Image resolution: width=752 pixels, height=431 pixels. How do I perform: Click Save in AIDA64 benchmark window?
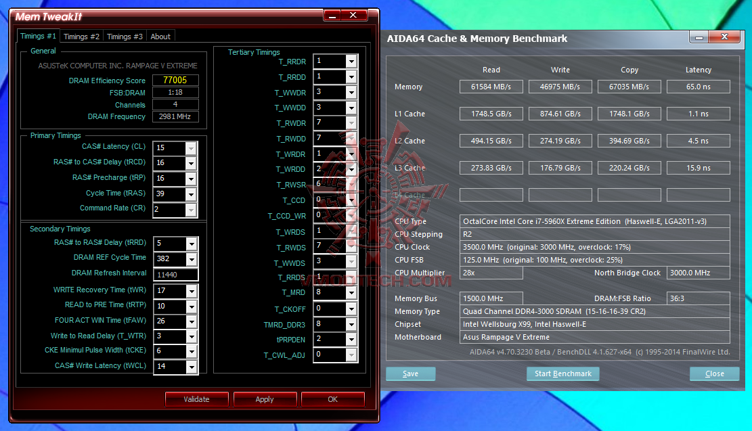point(411,373)
